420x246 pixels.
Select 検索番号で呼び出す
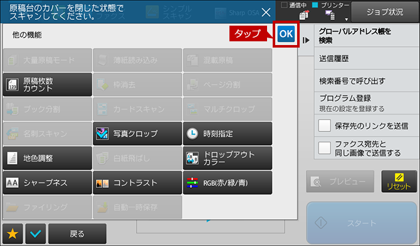[367, 81]
